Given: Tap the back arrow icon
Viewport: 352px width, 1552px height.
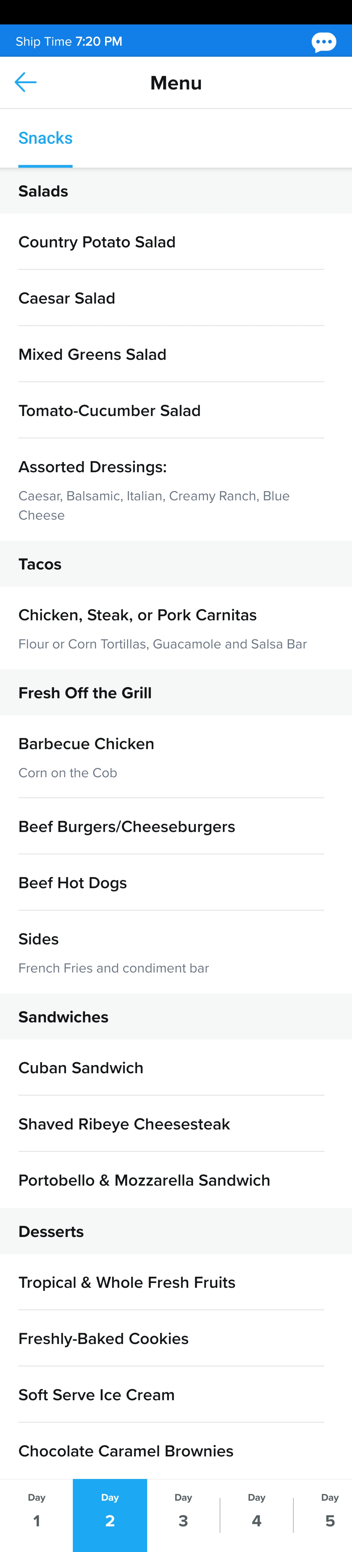Looking at the screenshot, I should tap(25, 82).
